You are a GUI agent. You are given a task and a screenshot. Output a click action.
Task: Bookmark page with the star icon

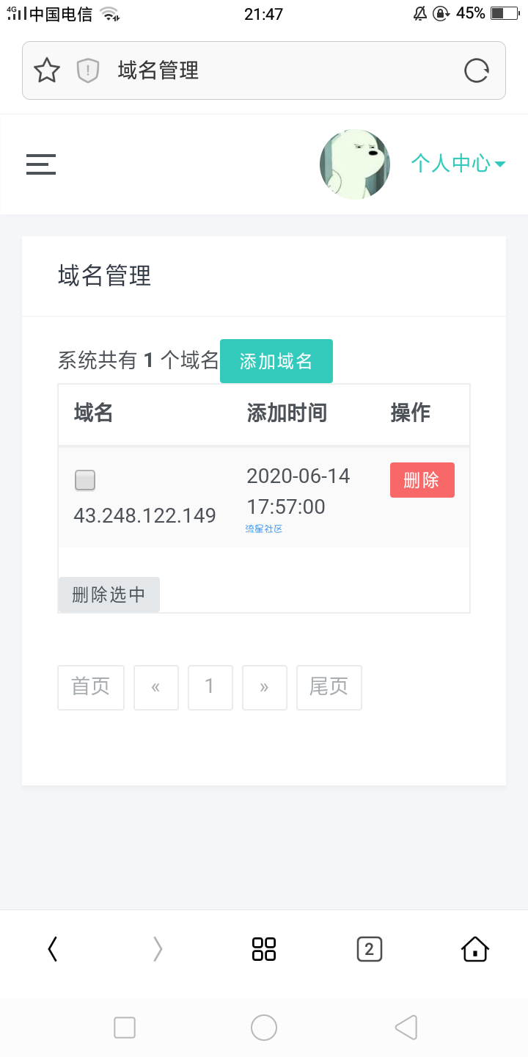coord(47,70)
